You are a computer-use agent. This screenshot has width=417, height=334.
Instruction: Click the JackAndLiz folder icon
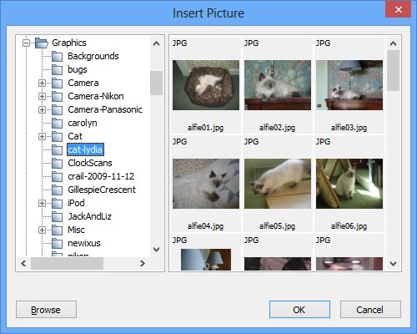pos(57,217)
